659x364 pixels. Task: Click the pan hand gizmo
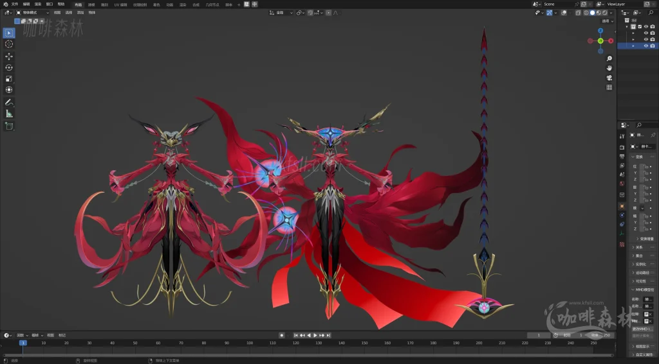(609, 68)
